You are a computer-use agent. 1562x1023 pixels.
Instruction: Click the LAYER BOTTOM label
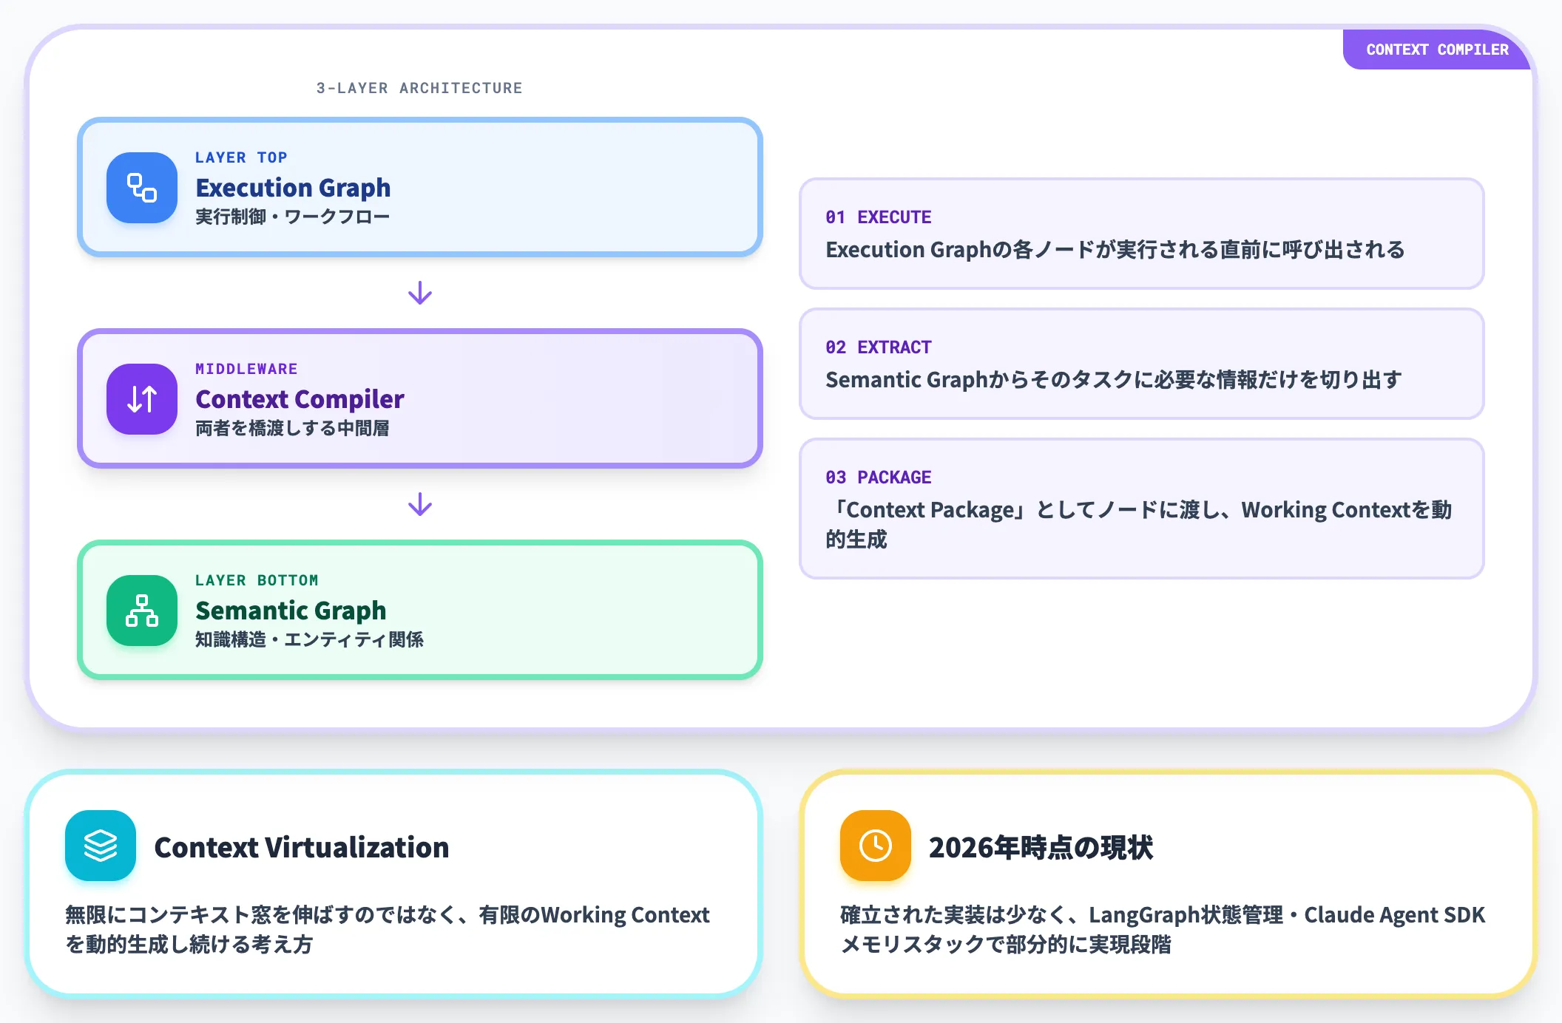pyautogui.click(x=257, y=580)
